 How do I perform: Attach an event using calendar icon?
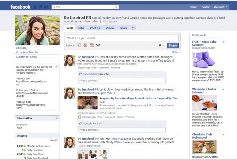(92, 45)
